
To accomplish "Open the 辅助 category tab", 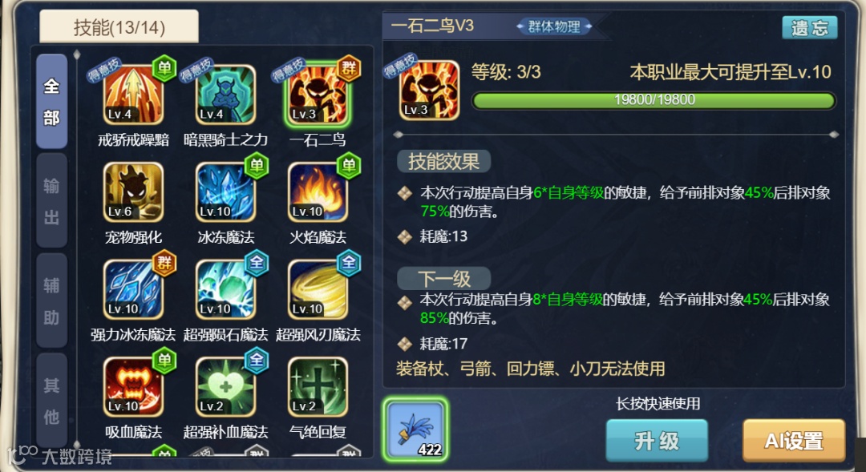I will point(52,301).
